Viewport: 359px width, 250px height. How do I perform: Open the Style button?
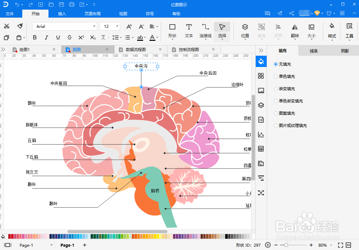point(332,31)
